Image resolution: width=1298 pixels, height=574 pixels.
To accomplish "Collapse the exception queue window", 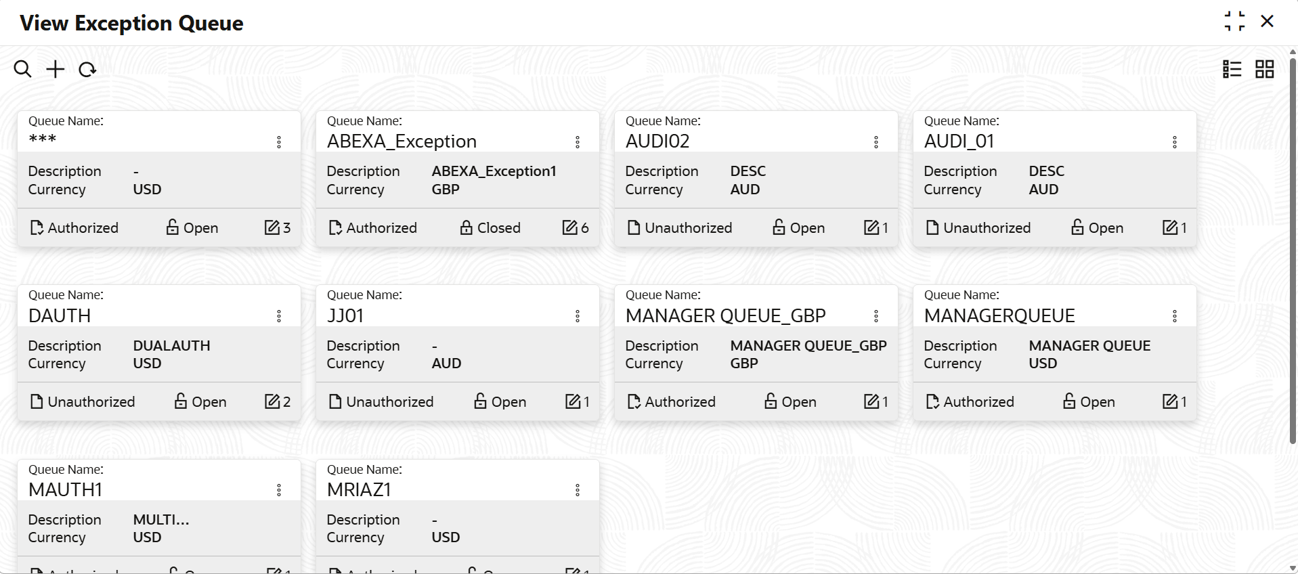I will pyautogui.click(x=1234, y=22).
